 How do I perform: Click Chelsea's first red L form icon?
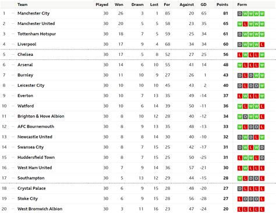(240, 55)
